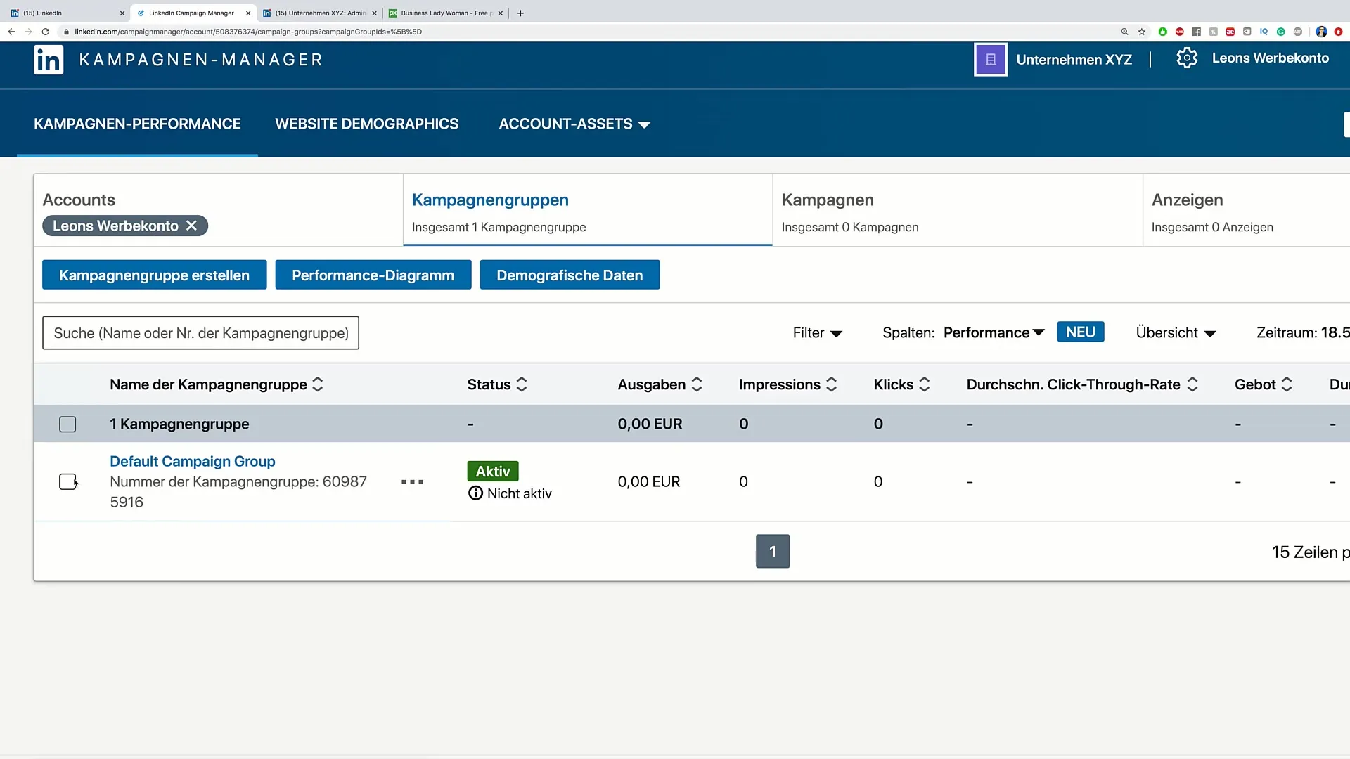Screen dimensions: 1350x759
Task: Click Unternehmen XYZ company name
Action: pos(1074,60)
